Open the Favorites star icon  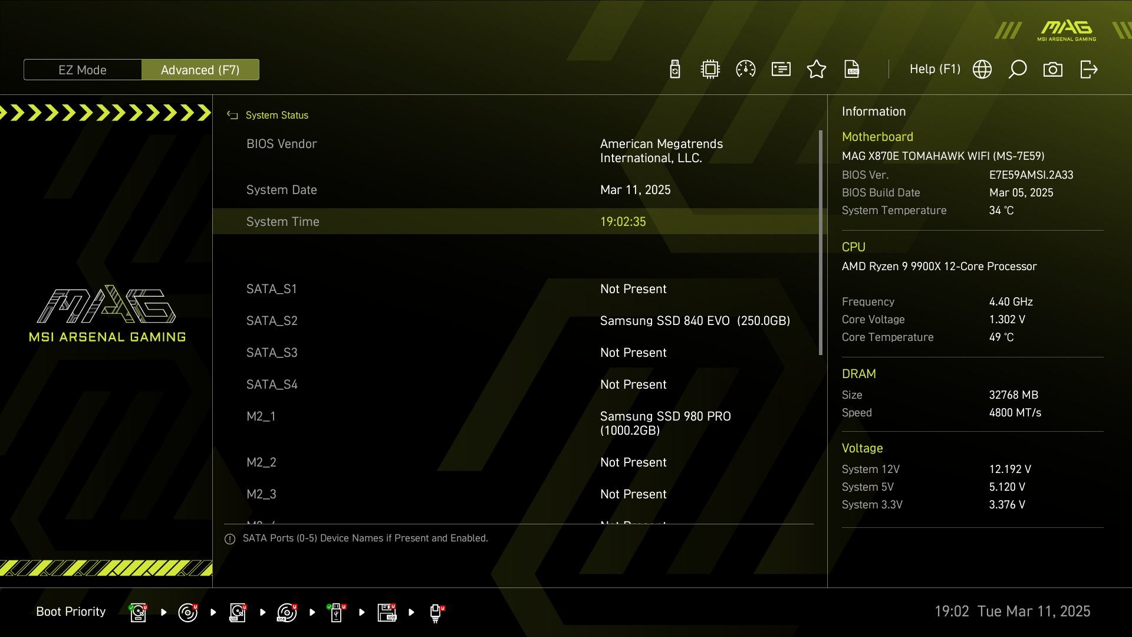(817, 69)
